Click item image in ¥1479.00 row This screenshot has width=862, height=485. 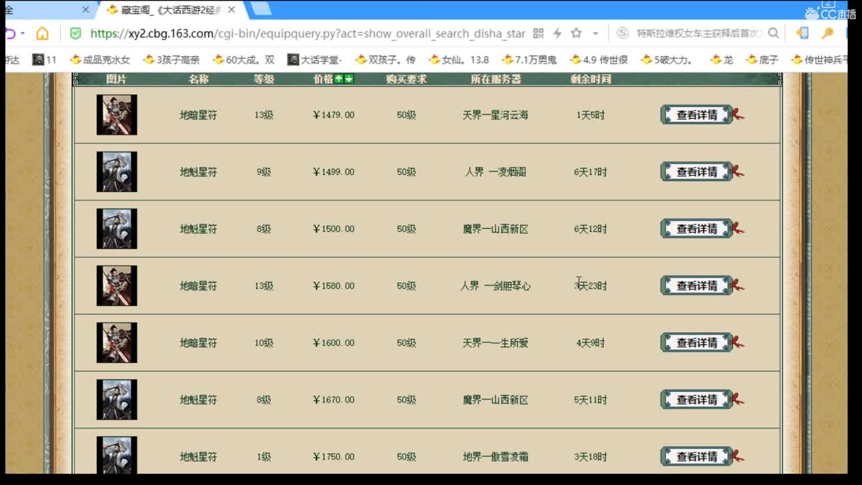(117, 115)
